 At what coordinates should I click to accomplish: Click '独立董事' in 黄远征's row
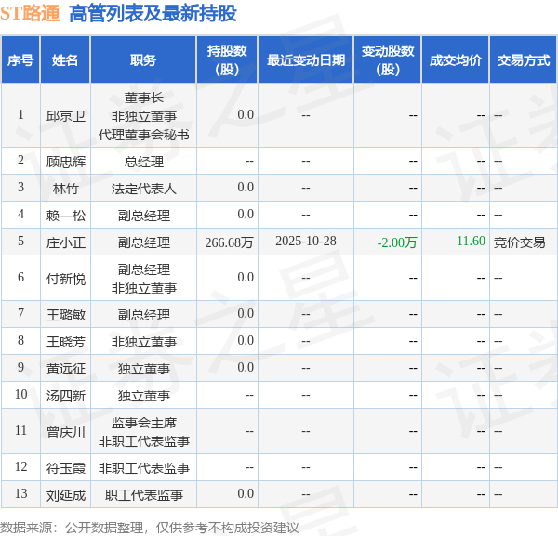coord(144,369)
